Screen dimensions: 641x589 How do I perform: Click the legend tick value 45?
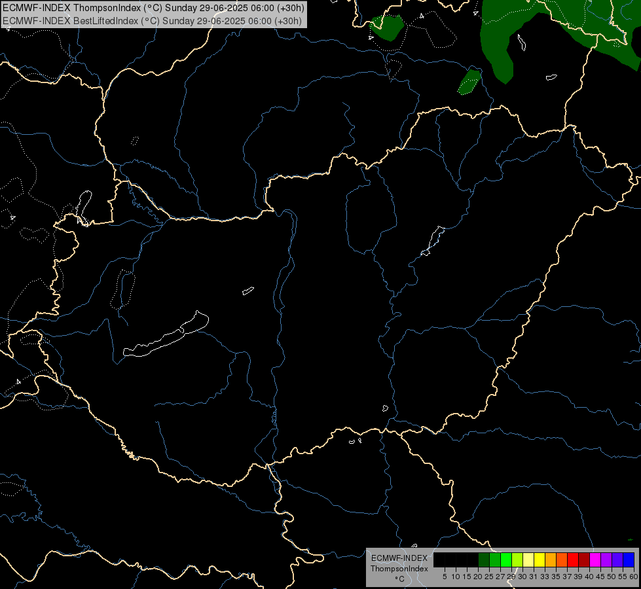coord(600,577)
